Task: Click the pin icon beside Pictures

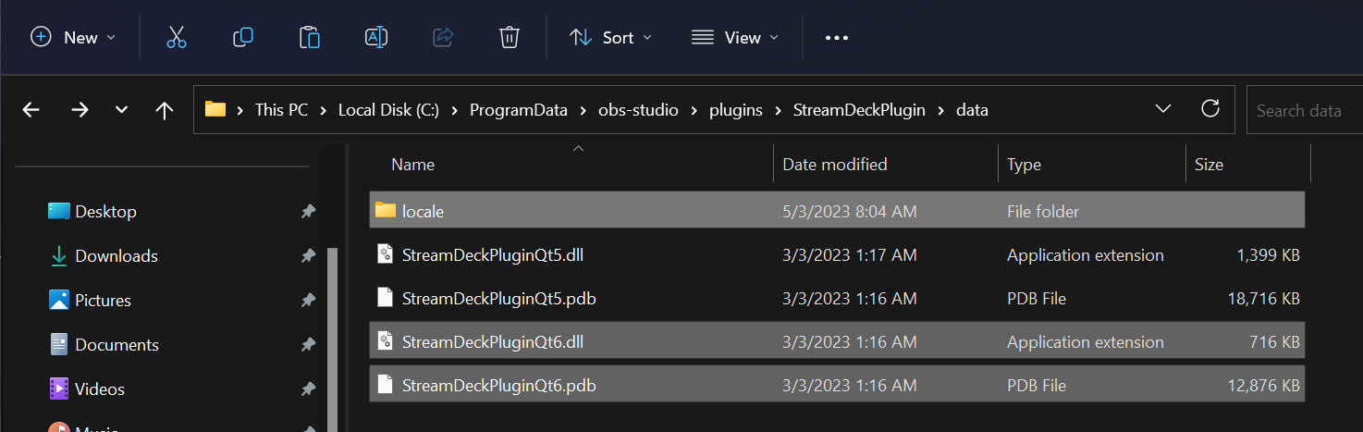Action: click(308, 301)
